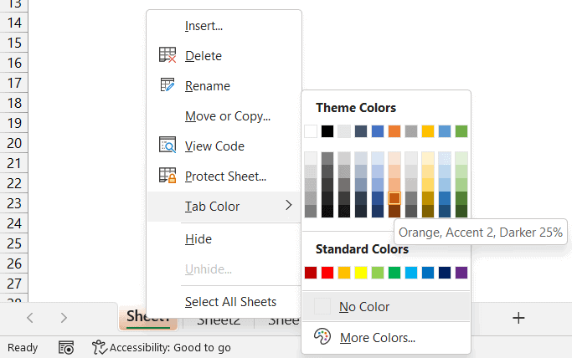Pick Orange, Accent 2, Darker 25% swatch
572x358 pixels.
394,198
